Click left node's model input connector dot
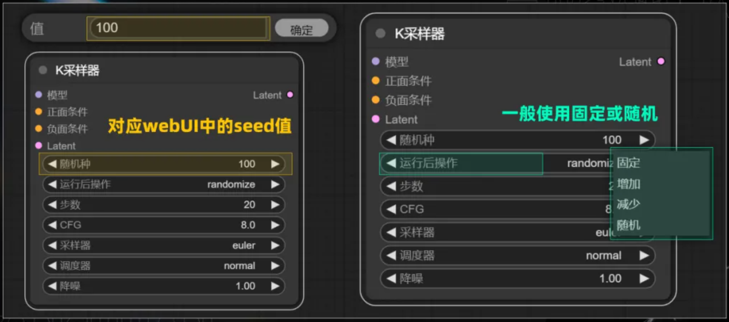Image resolution: width=729 pixels, height=322 pixels. tap(39, 95)
